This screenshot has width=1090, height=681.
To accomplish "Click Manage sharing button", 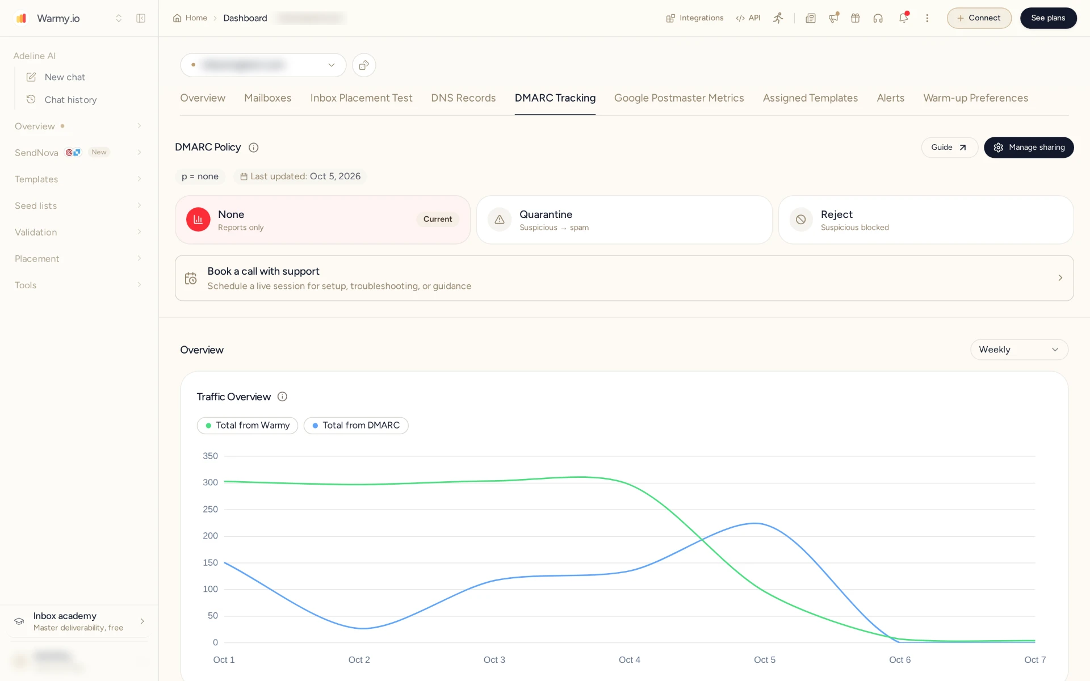I will click(x=1029, y=148).
